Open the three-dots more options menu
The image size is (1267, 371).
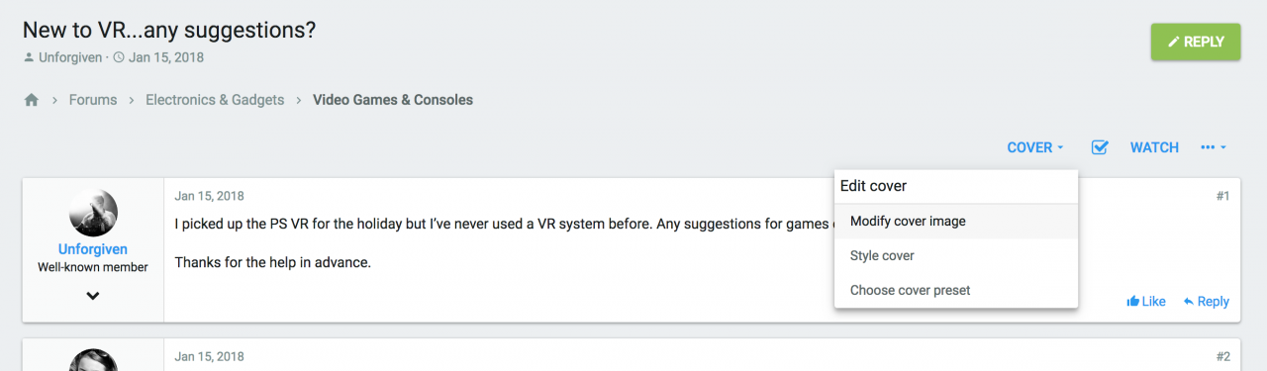click(x=1214, y=147)
